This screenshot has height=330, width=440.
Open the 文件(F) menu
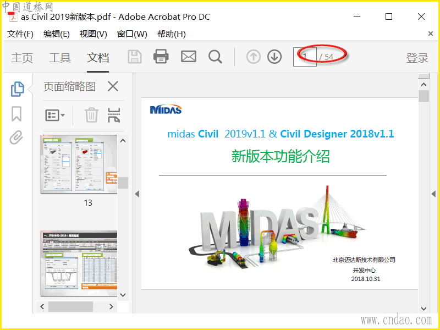pyautogui.click(x=20, y=34)
